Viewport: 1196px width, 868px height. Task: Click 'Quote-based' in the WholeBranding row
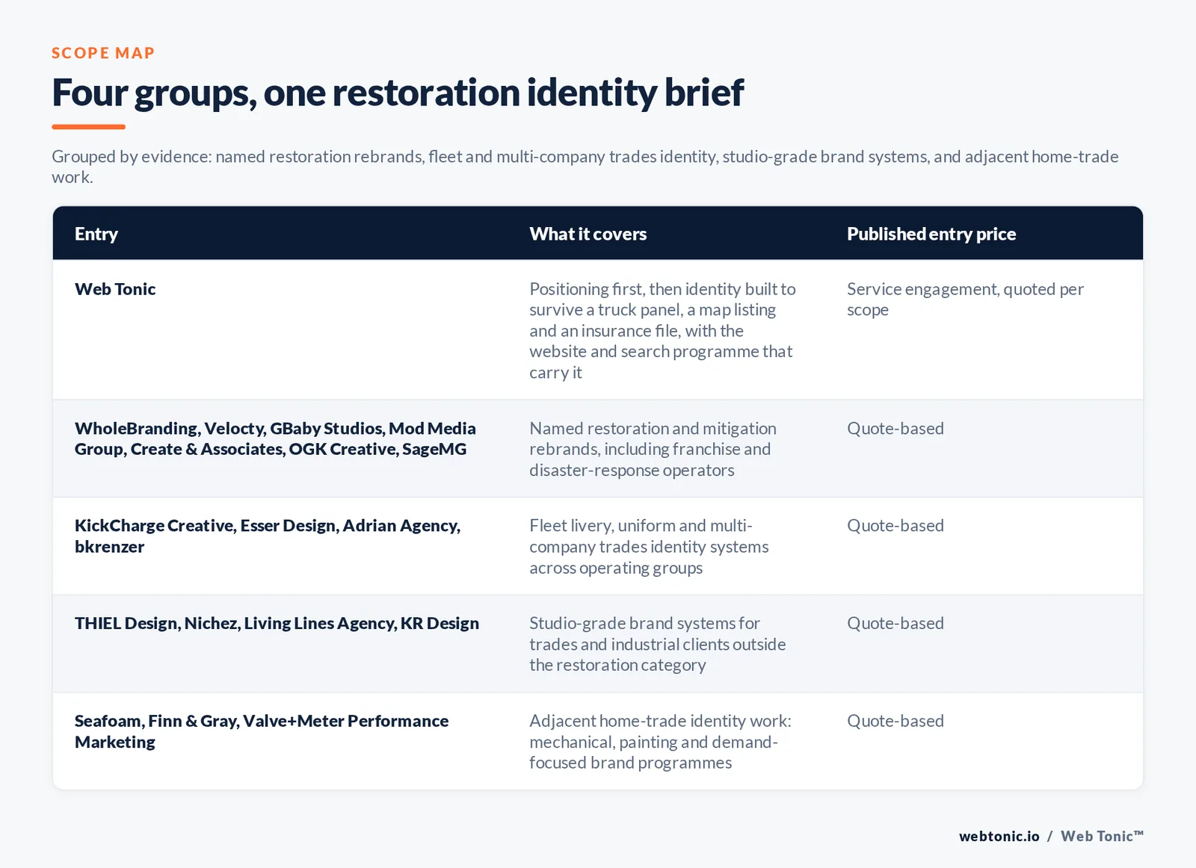[x=896, y=429]
